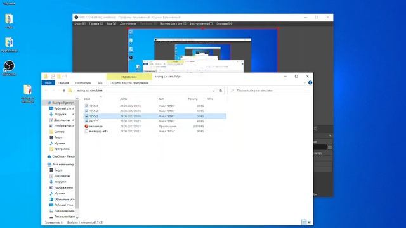406x228 pixels.
Task: Expand the Explorer ribbon with chevron
Action: 304,83
